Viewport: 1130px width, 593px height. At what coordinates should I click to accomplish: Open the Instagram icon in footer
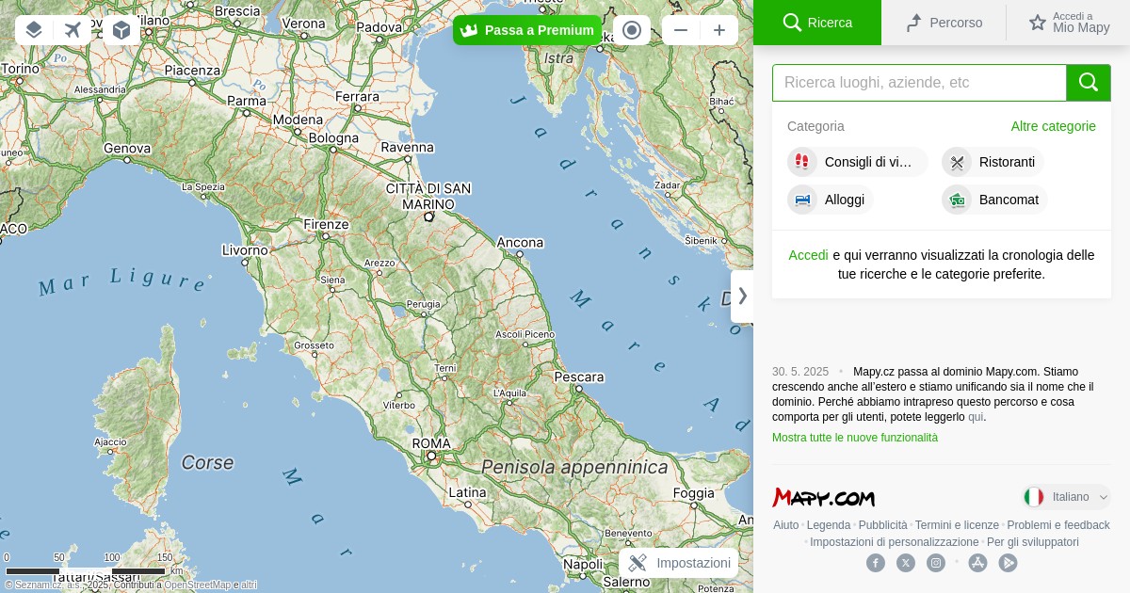tap(936, 563)
